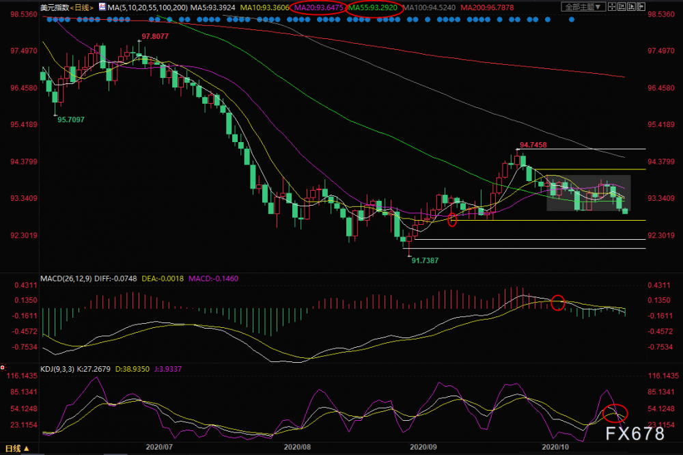The image size is (683, 455).
Task: Click the 91.7387 bottom price label
Action: tap(425, 260)
